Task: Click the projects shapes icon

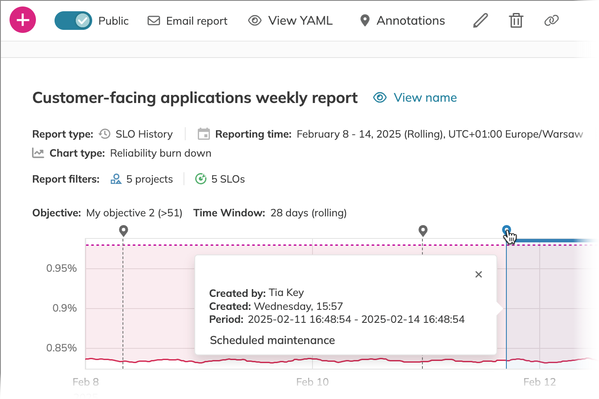Action: coord(116,179)
